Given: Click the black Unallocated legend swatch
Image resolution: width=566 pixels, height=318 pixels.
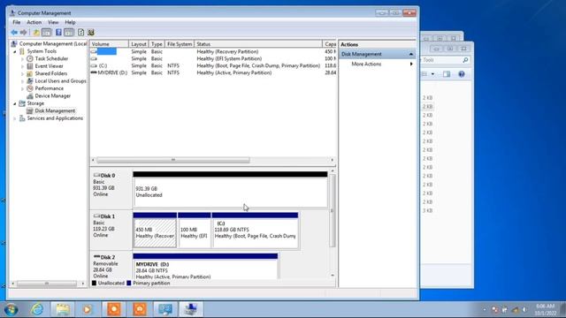Looking at the screenshot, I should coord(95,284).
